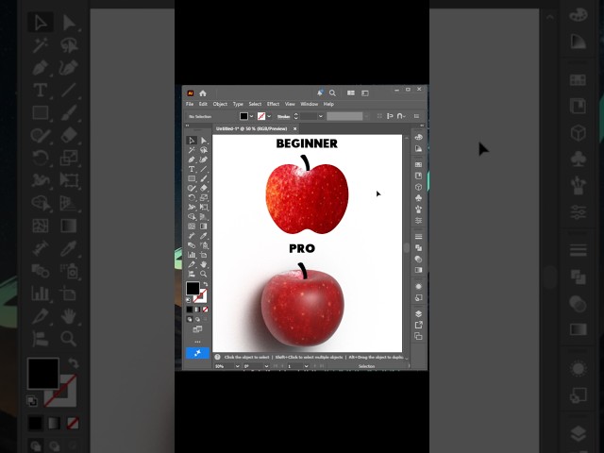Open the zoom level 50% dropdown
This screenshot has height=453, width=604.
click(237, 366)
